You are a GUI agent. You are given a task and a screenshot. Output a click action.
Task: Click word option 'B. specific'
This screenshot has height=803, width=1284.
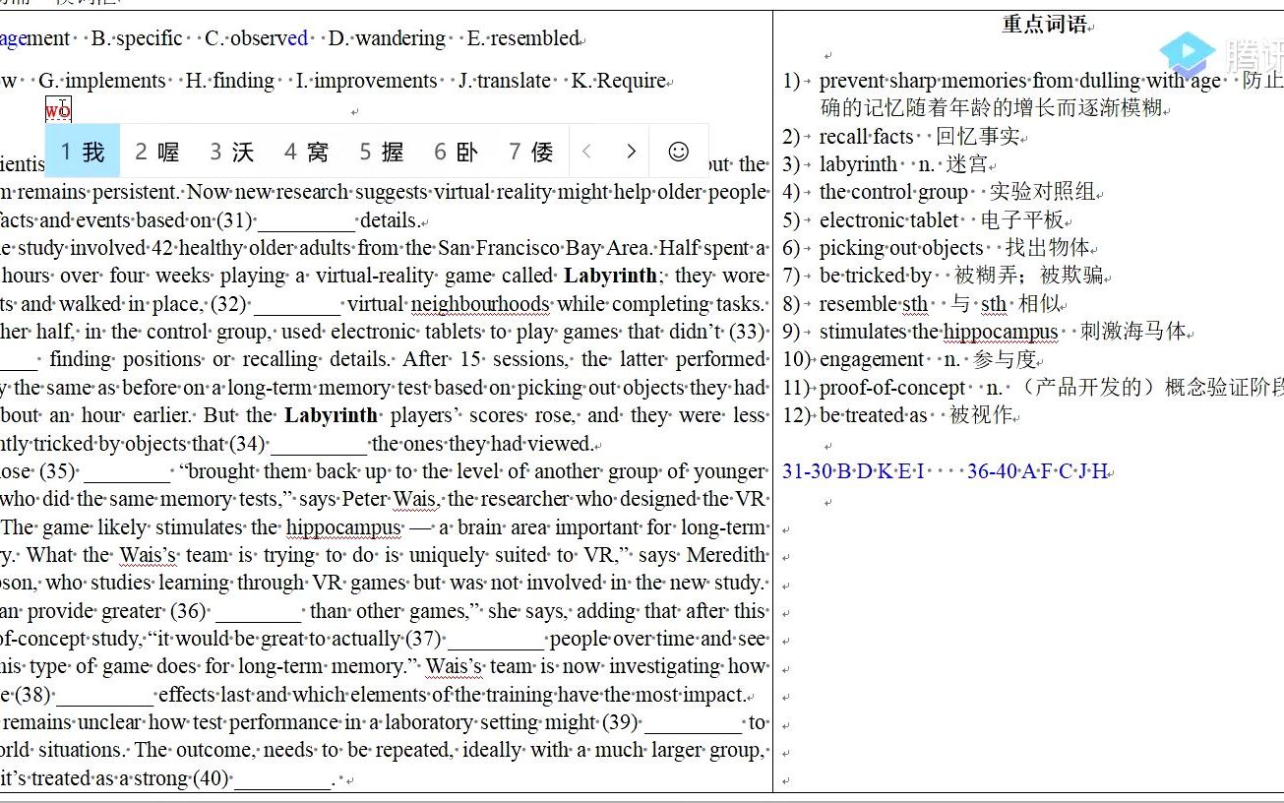pos(137,38)
